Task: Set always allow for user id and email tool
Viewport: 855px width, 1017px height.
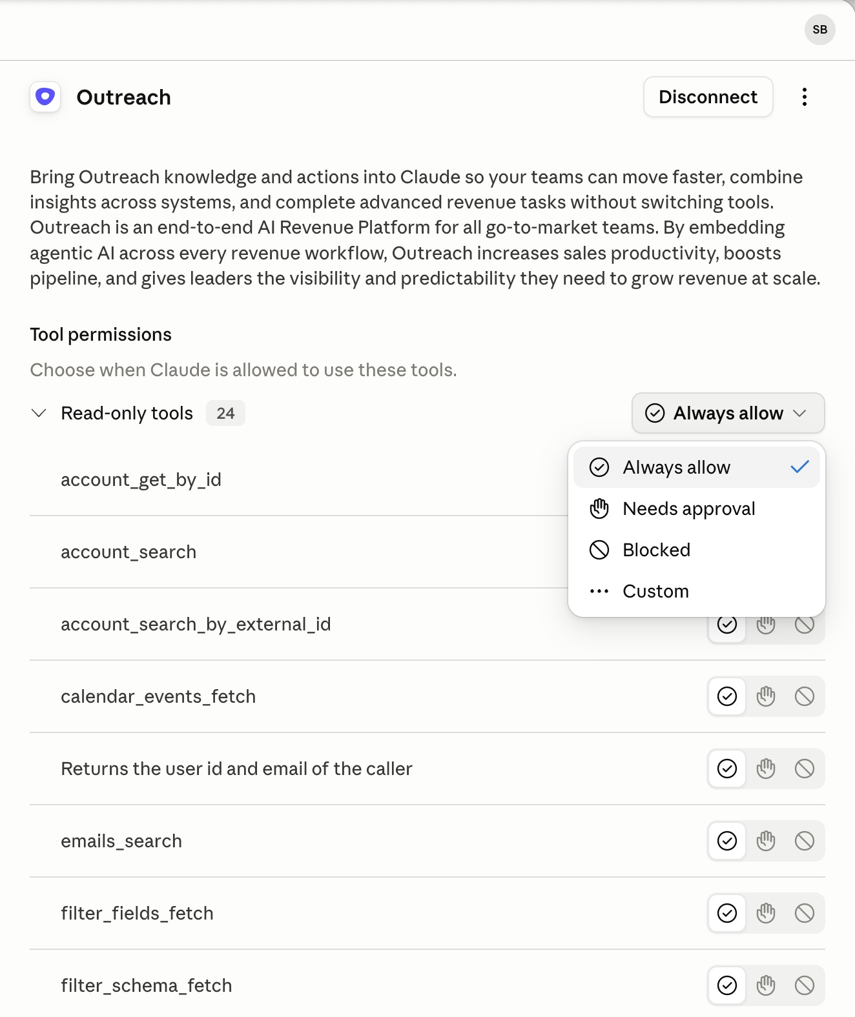Action: point(727,769)
